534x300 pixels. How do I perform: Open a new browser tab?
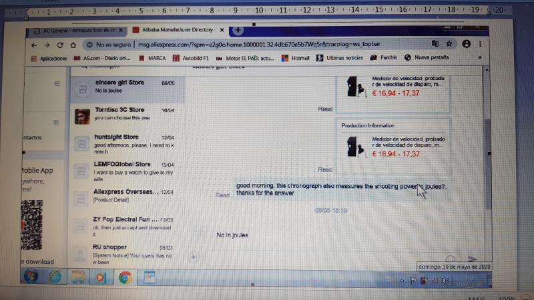(x=238, y=31)
